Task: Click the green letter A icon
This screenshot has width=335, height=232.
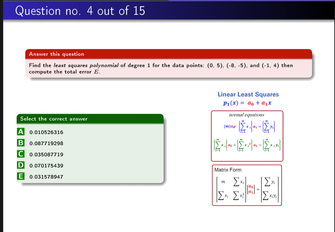Action: click(21, 132)
